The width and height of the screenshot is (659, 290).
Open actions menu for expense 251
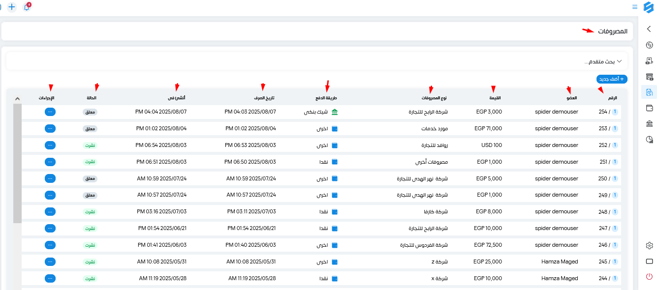coord(50,162)
